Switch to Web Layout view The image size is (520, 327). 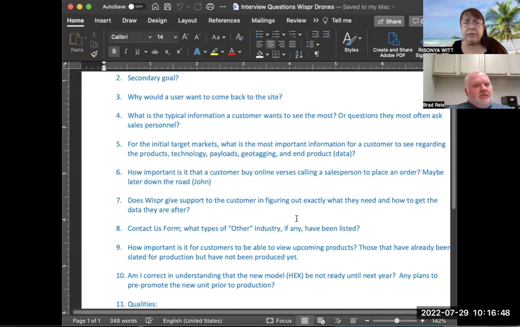tap(321, 320)
